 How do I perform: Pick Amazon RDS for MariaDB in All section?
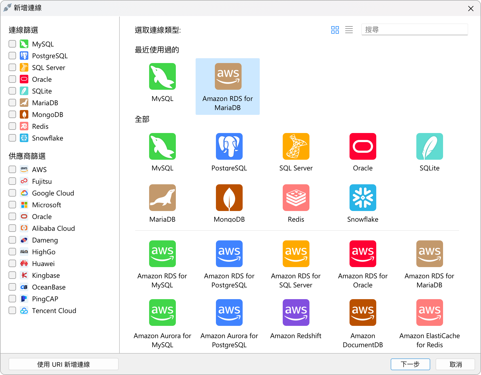coord(430,254)
